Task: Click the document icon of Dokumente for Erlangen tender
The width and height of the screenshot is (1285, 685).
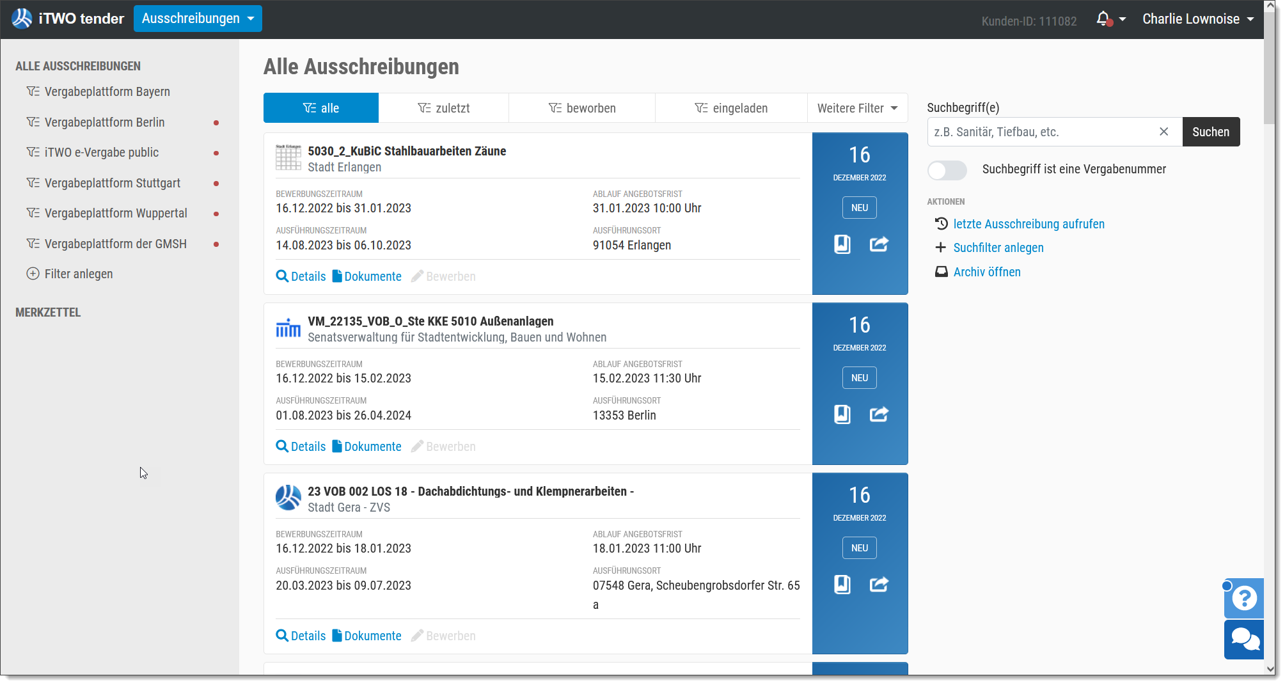Action: point(337,276)
